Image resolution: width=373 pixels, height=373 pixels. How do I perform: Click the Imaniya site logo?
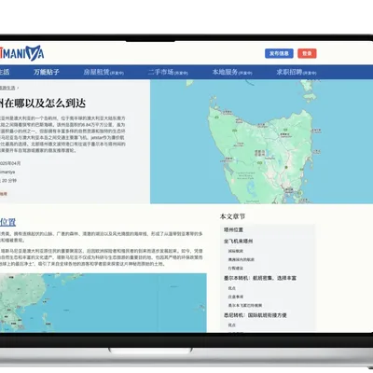click(21, 53)
